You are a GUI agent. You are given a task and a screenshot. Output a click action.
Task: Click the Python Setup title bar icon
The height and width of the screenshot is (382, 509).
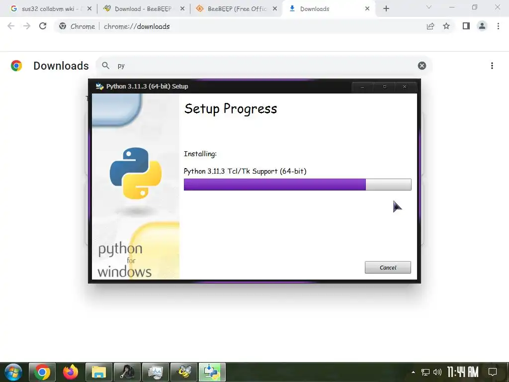[x=99, y=87]
